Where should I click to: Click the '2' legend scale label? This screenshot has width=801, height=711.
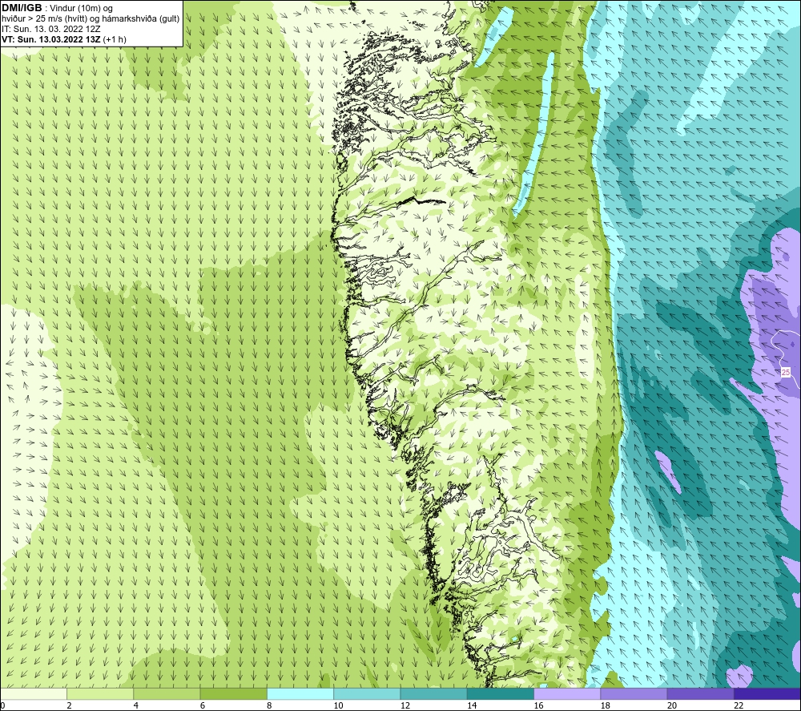click(x=69, y=705)
